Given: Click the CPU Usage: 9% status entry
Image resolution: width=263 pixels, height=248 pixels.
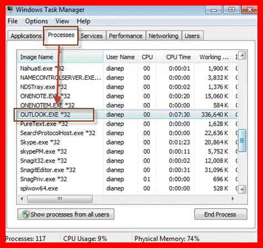Looking at the screenshot, I should coord(85,239).
